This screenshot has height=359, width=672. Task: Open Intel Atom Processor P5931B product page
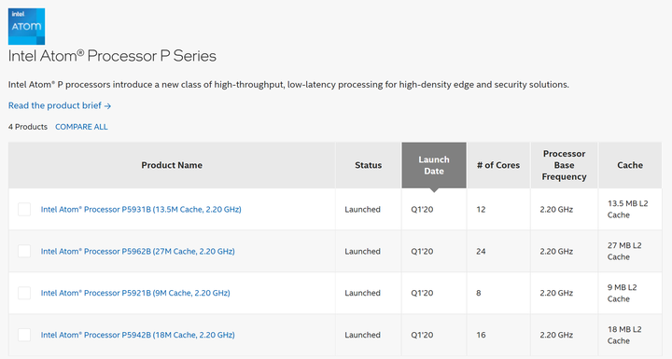coord(141,210)
